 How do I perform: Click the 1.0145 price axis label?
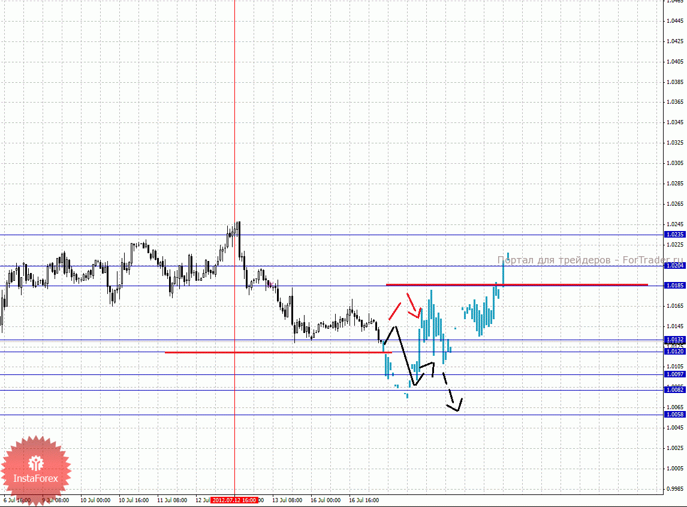tap(675, 326)
